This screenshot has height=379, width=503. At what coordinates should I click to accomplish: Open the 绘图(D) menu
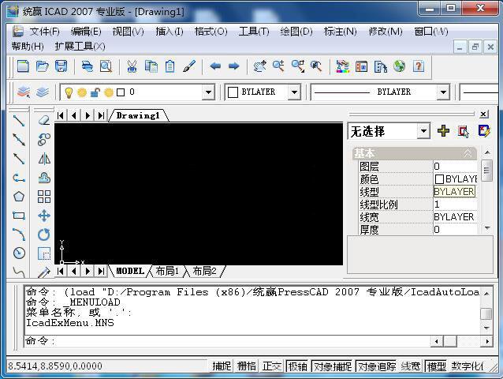(296, 32)
